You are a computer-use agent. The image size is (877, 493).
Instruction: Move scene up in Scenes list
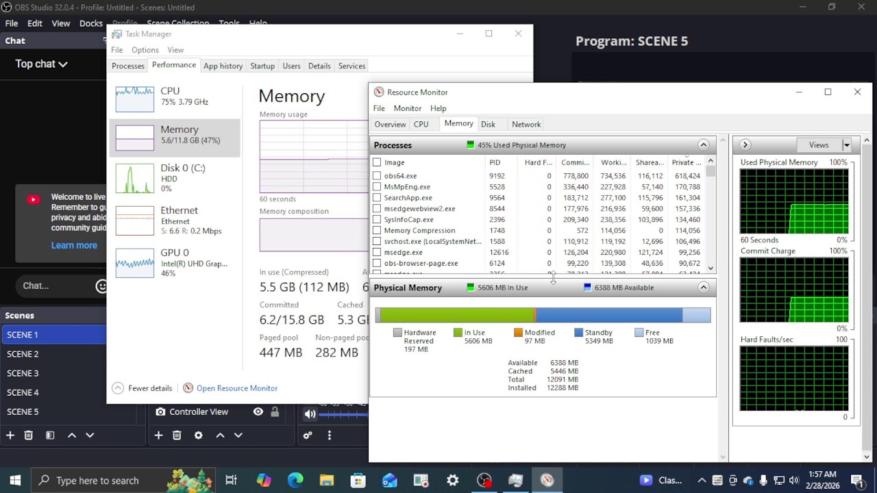(72, 435)
